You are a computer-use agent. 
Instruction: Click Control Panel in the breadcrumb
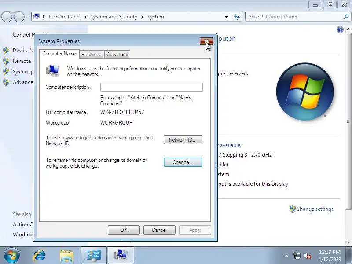tap(65, 17)
